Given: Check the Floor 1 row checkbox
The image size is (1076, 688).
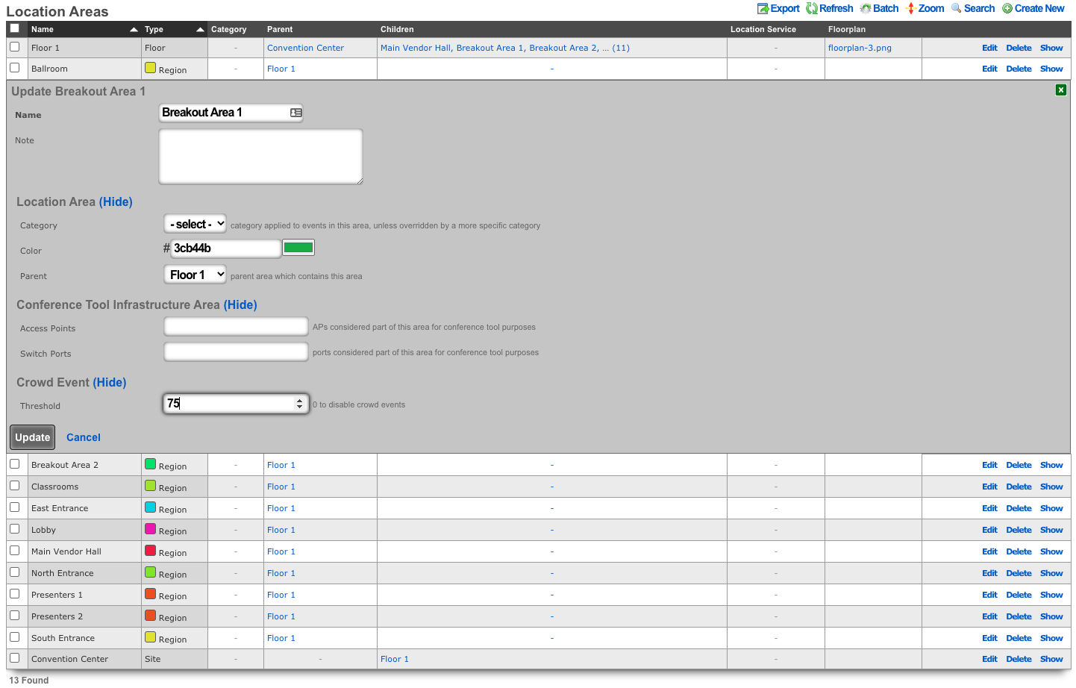Looking at the screenshot, I should [15, 47].
